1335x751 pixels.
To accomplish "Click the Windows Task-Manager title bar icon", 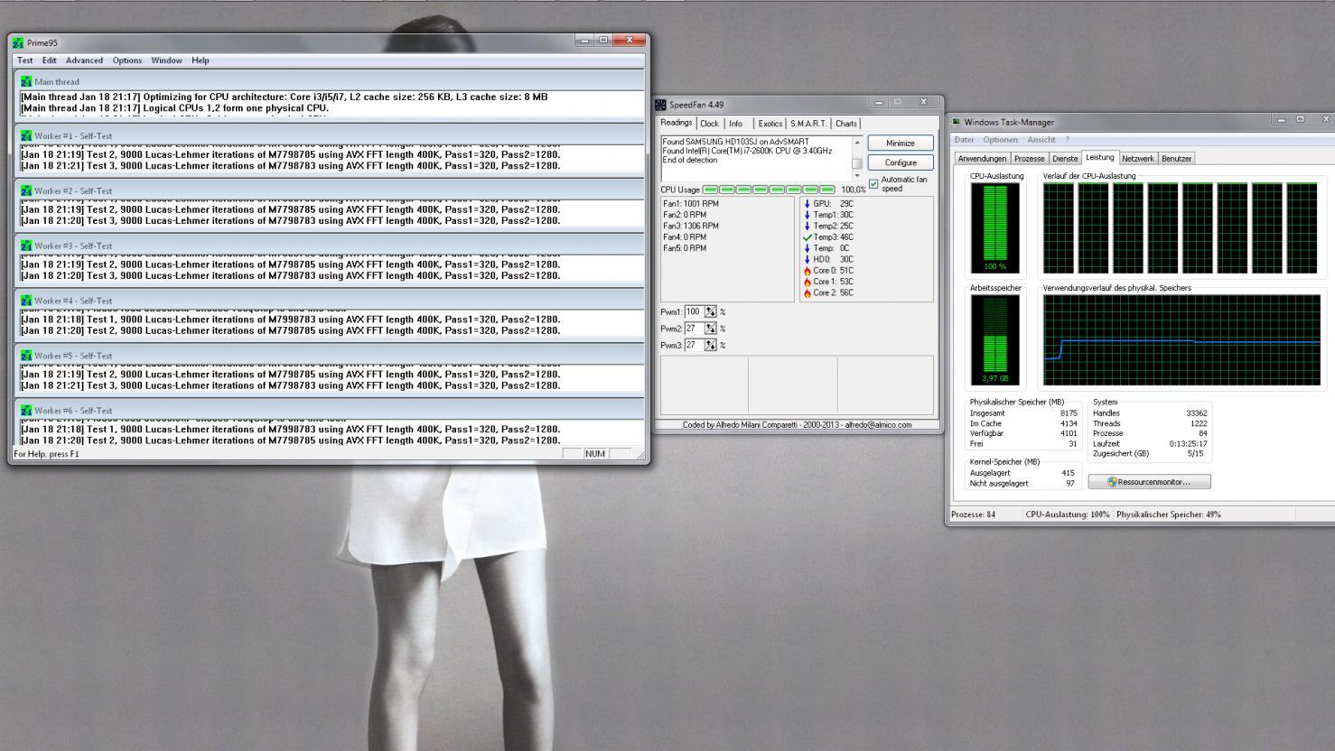I will [956, 122].
